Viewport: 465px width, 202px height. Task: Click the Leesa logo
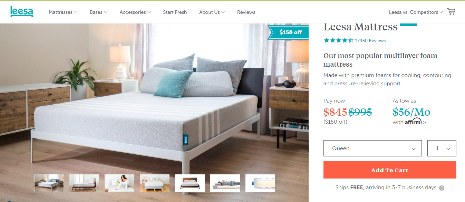(21, 11)
